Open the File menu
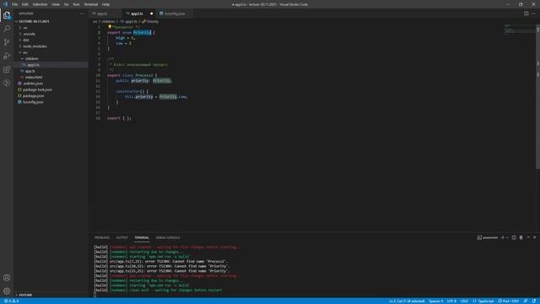Viewport: 540px width, 304px height. [15, 4]
